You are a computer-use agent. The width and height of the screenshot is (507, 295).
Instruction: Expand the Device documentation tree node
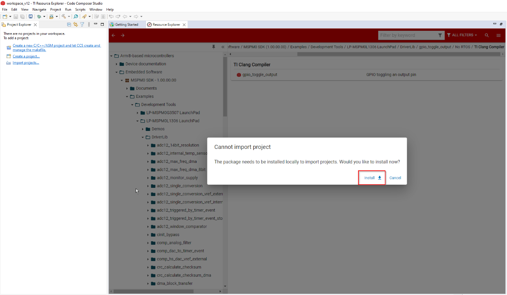(x=116, y=64)
